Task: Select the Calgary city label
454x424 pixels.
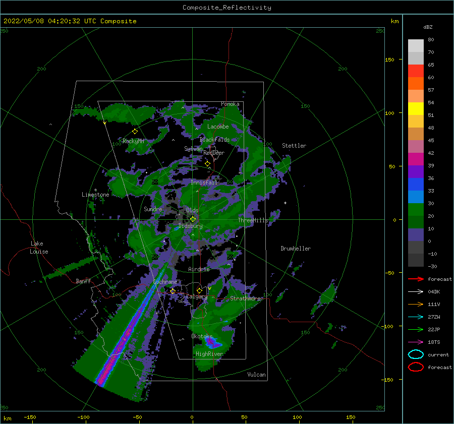Action: click(197, 296)
